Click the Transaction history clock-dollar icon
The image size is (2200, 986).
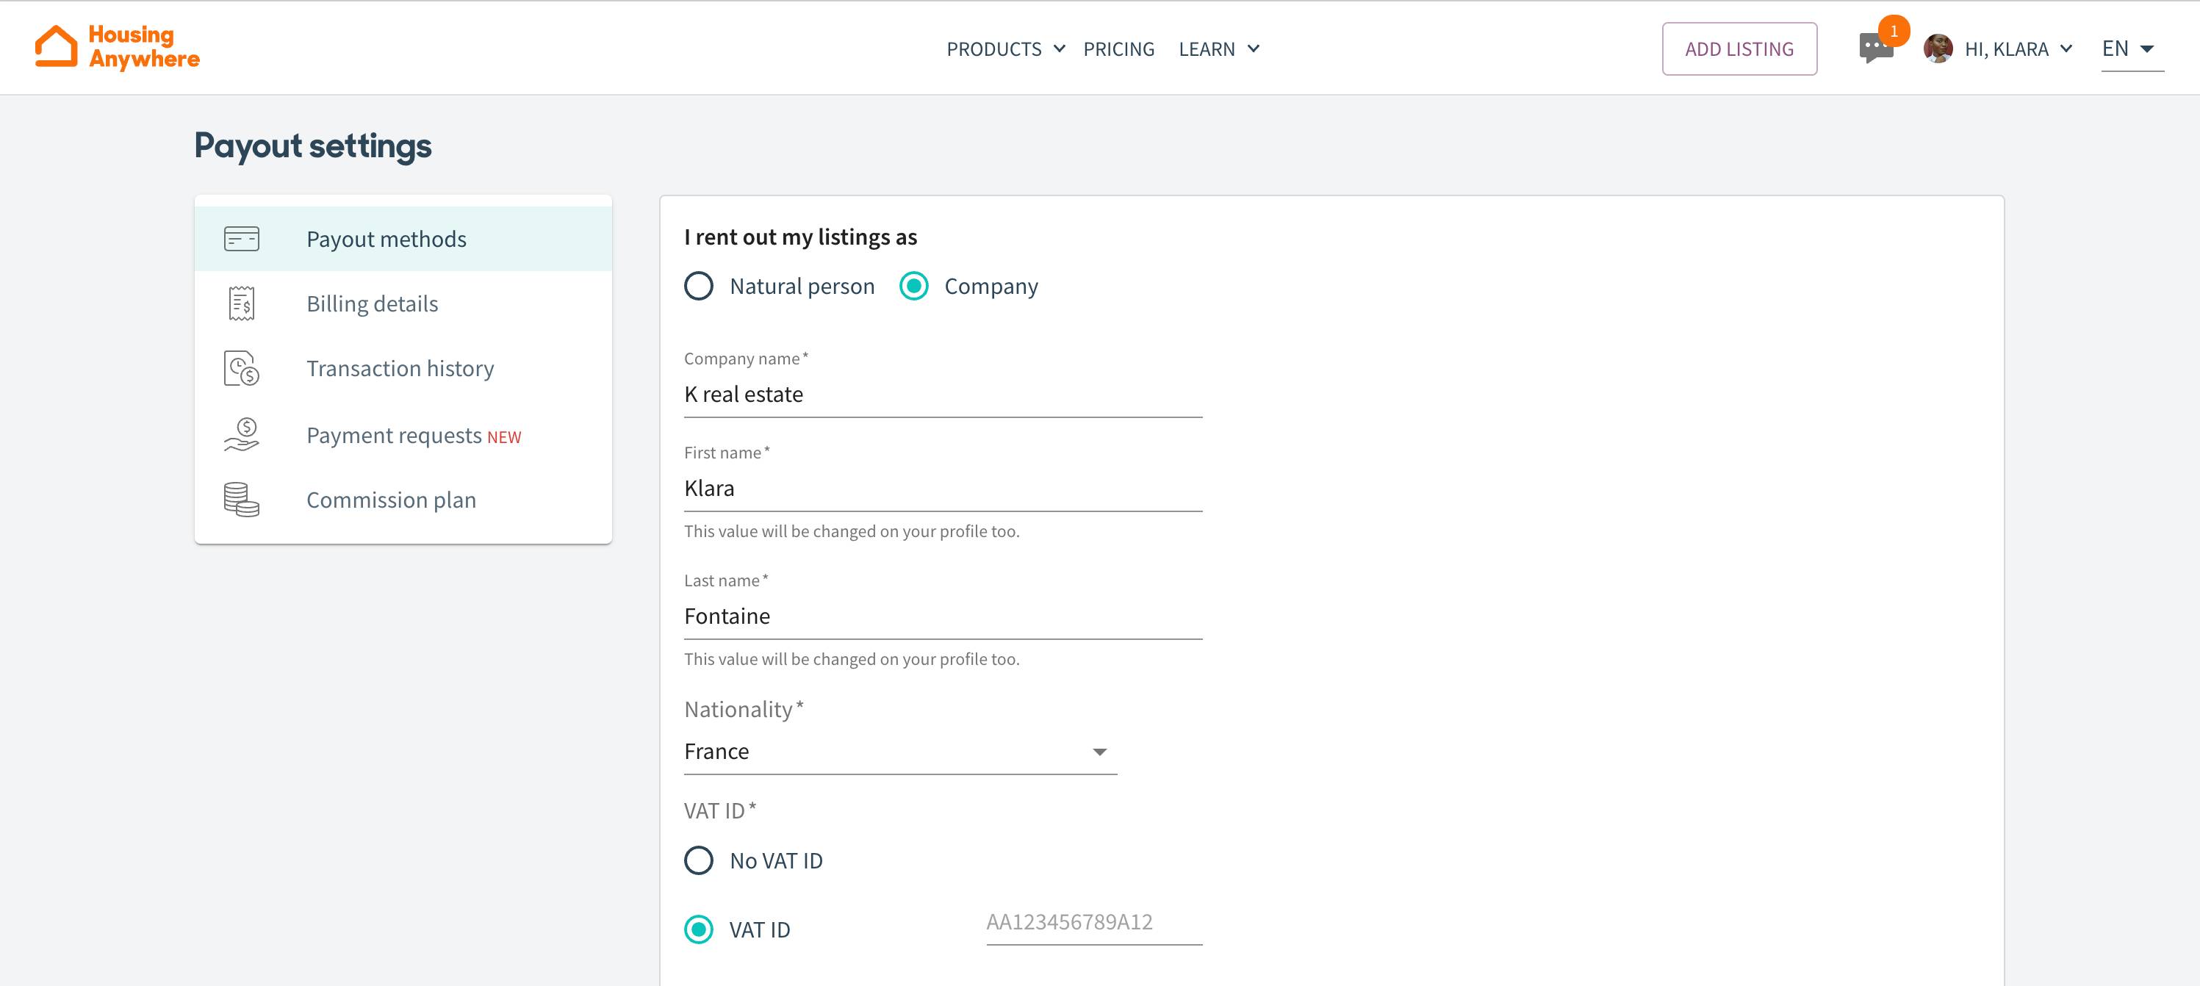tap(242, 369)
